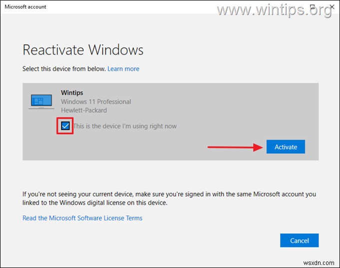This screenshot has height=268, width=340.
Task: Click the Wintips device name
Action: coord(72,93)
